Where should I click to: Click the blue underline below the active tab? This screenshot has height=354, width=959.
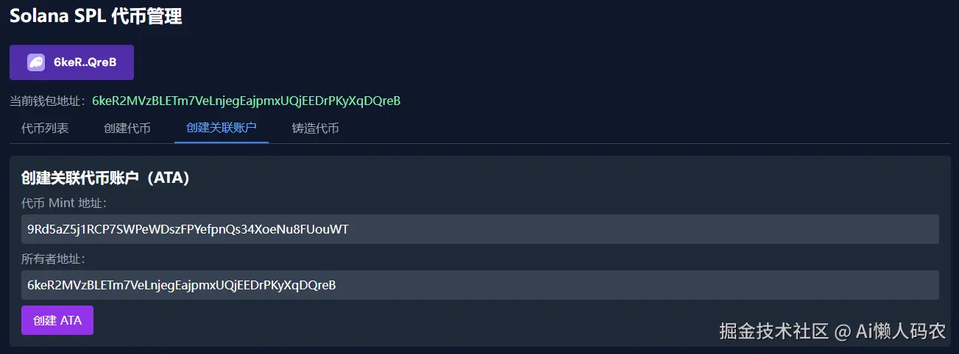[x=221, y=142]
